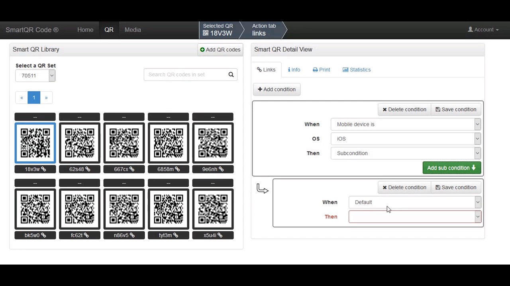The height and width of the screenshot is (286, 510).
Task: Delete the 'Mobile device is' condition
Action: tap(404, 110)
